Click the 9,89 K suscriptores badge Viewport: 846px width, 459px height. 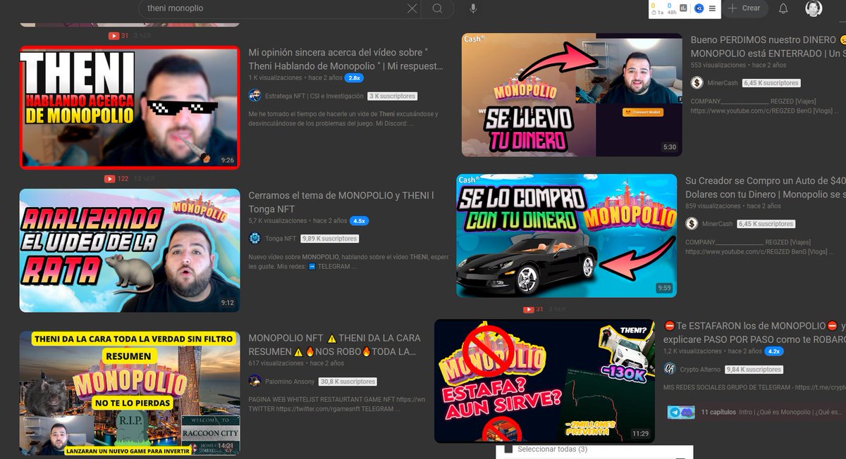pyautogui.click(x=330, y=239)
